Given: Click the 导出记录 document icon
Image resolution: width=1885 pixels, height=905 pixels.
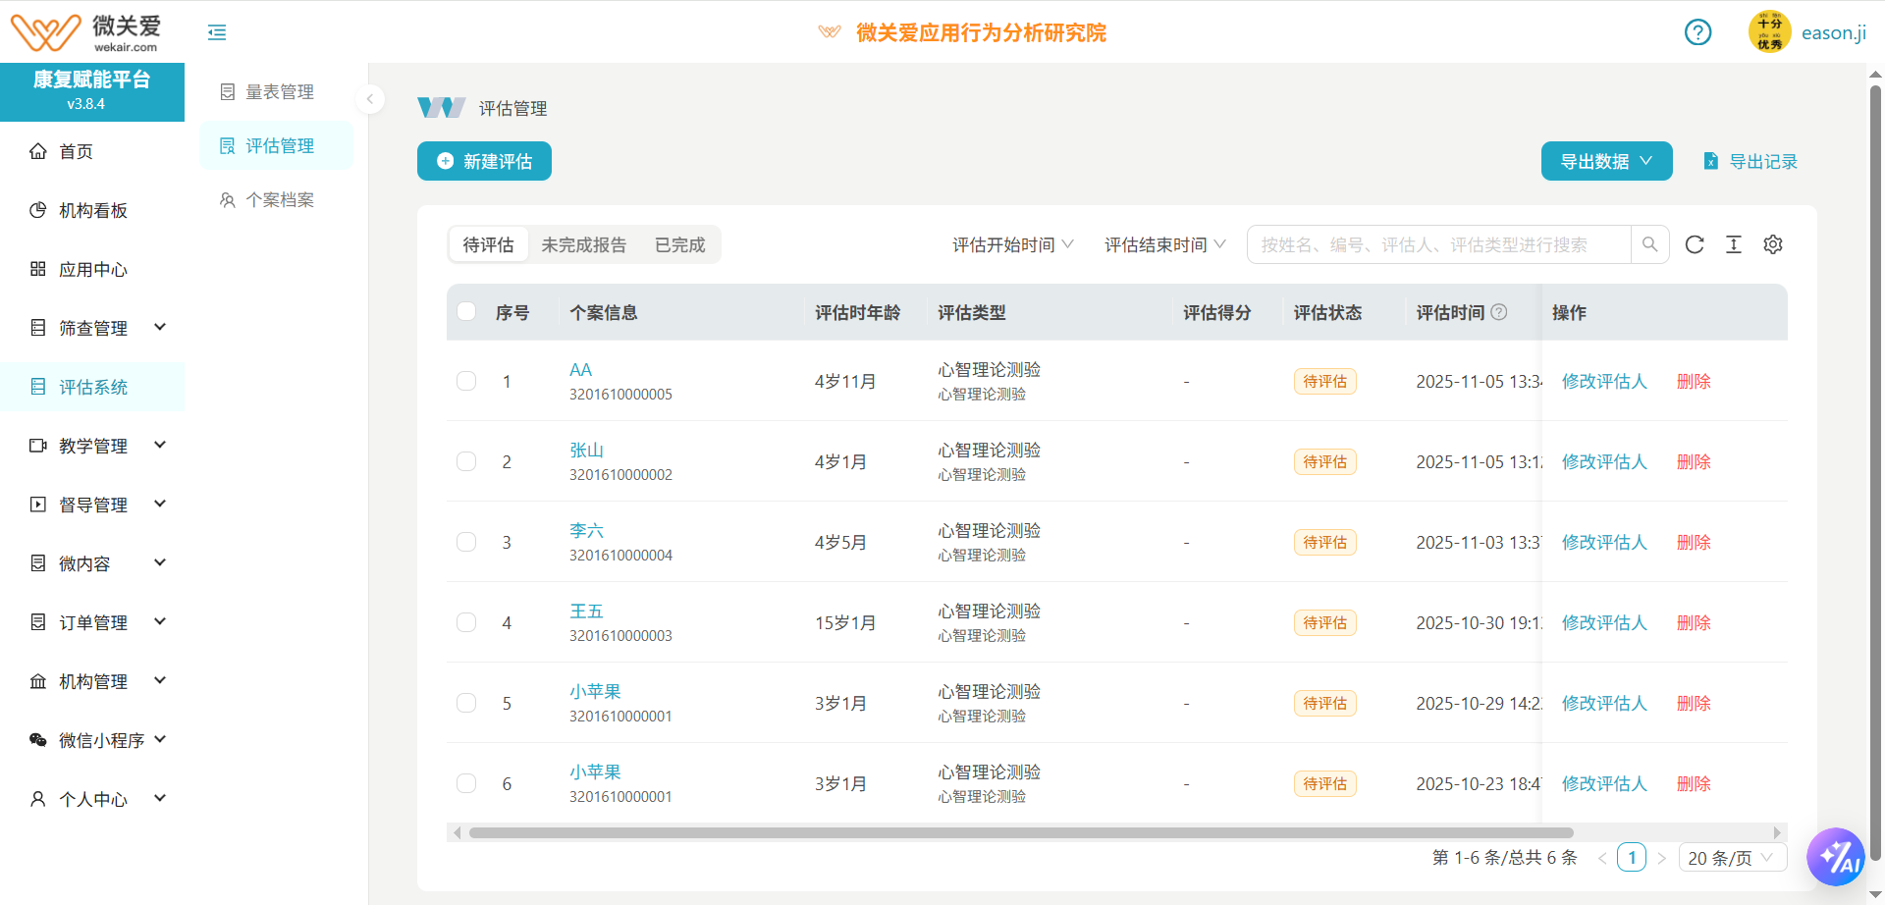Looking at the screenshot, I should pyautogui.click(x=1711, y=161).
